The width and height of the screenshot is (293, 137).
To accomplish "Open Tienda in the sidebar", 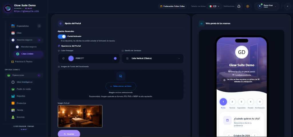I will [x=20, y=110].
